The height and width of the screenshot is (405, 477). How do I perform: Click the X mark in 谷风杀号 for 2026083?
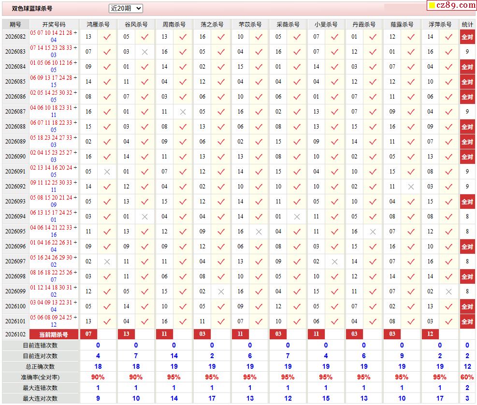click(145, 52)
